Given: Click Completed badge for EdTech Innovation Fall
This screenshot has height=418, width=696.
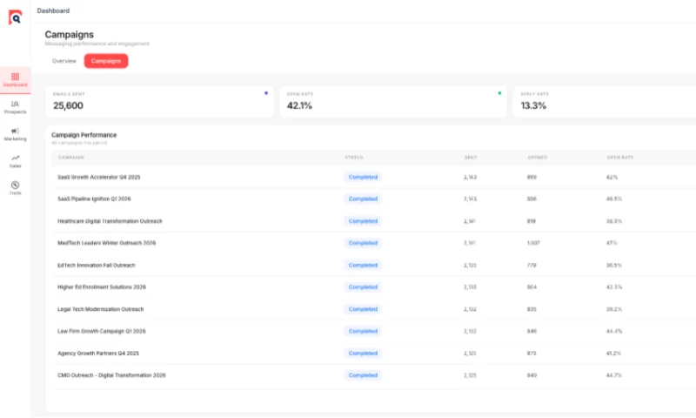Looking at the screenshot, I should click(363, 266).
